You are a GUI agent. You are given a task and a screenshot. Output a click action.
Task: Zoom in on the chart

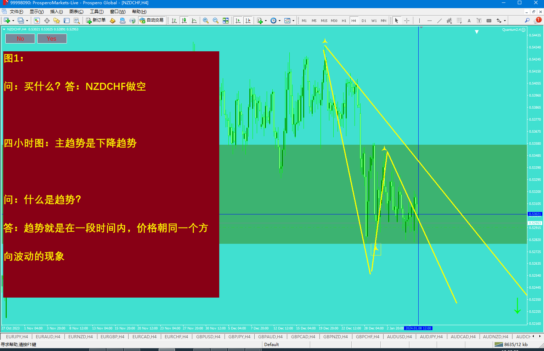tap(205, 21)
